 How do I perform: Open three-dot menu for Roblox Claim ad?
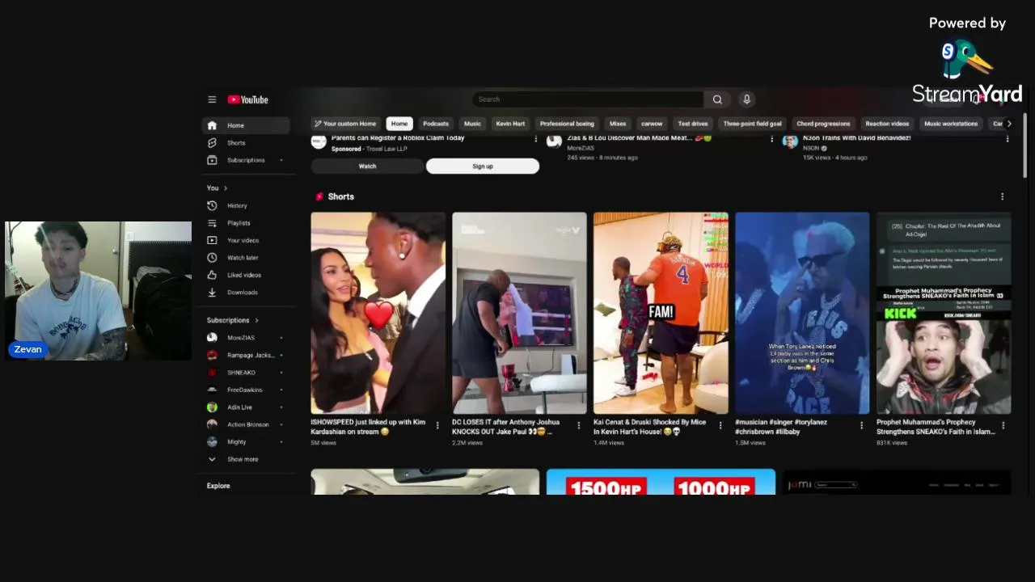coord(535,139)
